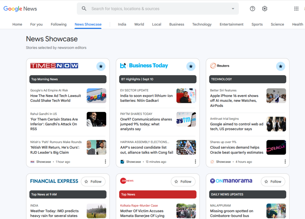Open the Science section tab
This screenshot has width=305, height=219.
[x=277, y=24]
